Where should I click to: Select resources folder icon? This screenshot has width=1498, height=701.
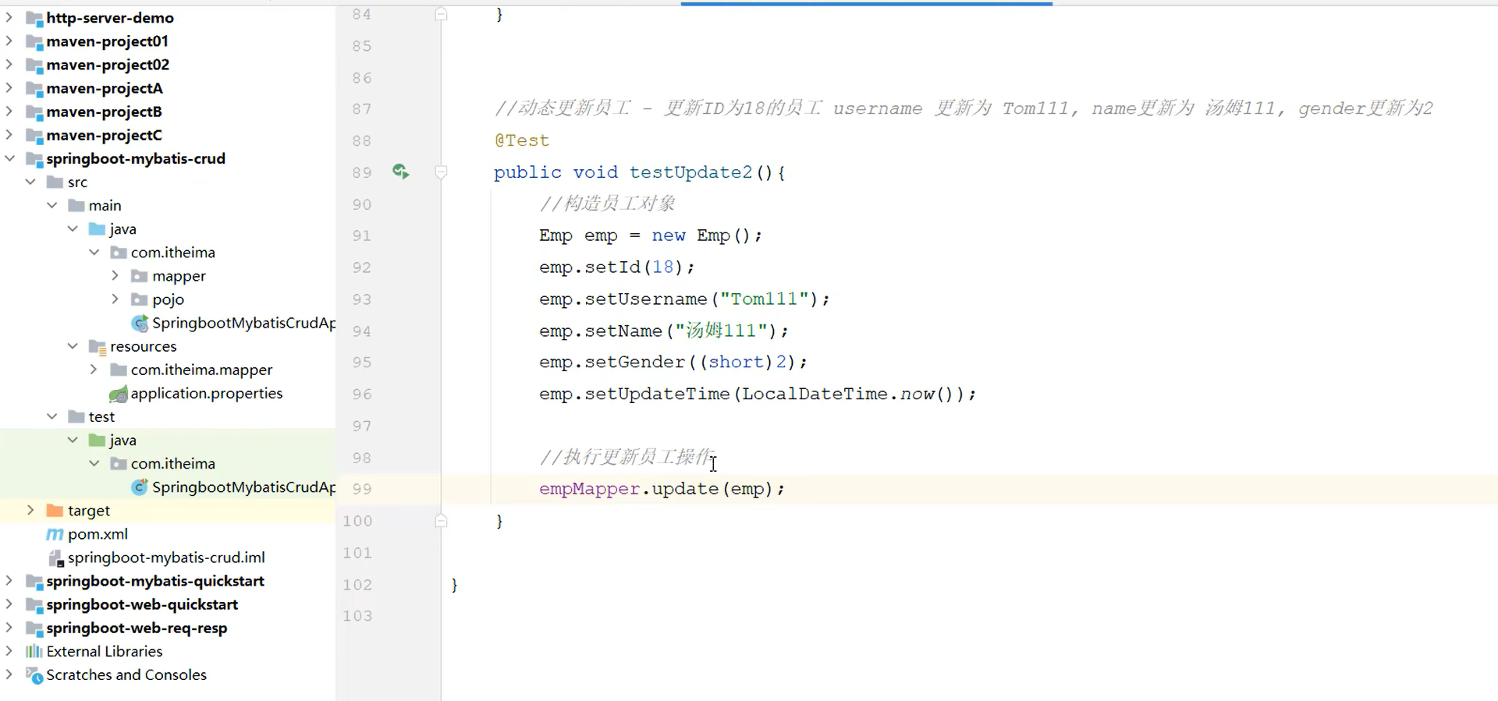coord(98,346)
